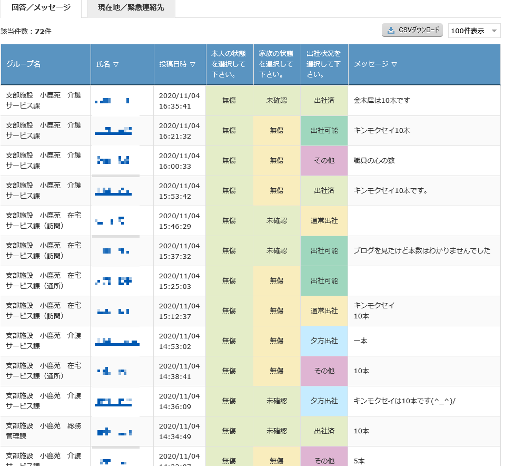524x466 pixels.
Task: Click timestamp 2020/11/04 16:00:33
Action: pyautogui.click(x=180, y=161)
